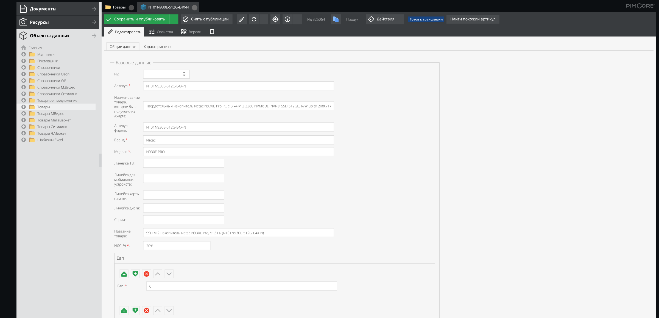Image resolution: width=659 pixels, height=318 pixels.
Task: Click Найти похожий артикул button
Action: pos(473,19)
